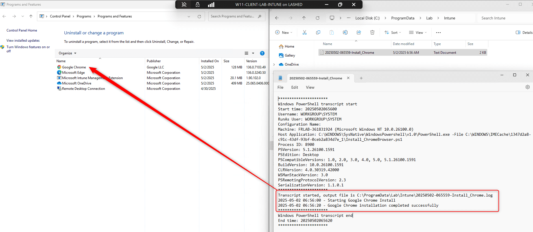The image size is (533, 232).
Task: Refresh the Intune folder in Explorer
Action: [x=318, y=18]
